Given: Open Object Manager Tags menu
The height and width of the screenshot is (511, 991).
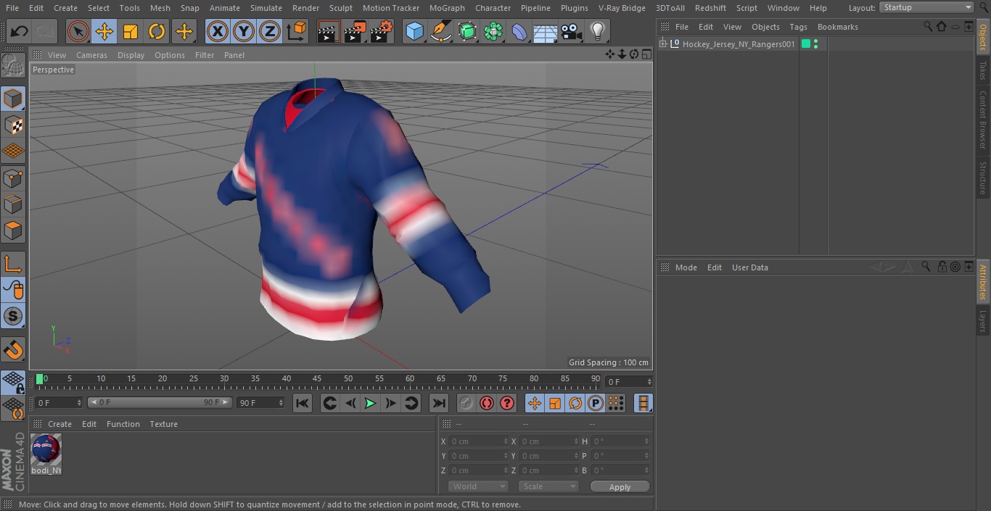Looking at the screenshot, I should point(798,27).
